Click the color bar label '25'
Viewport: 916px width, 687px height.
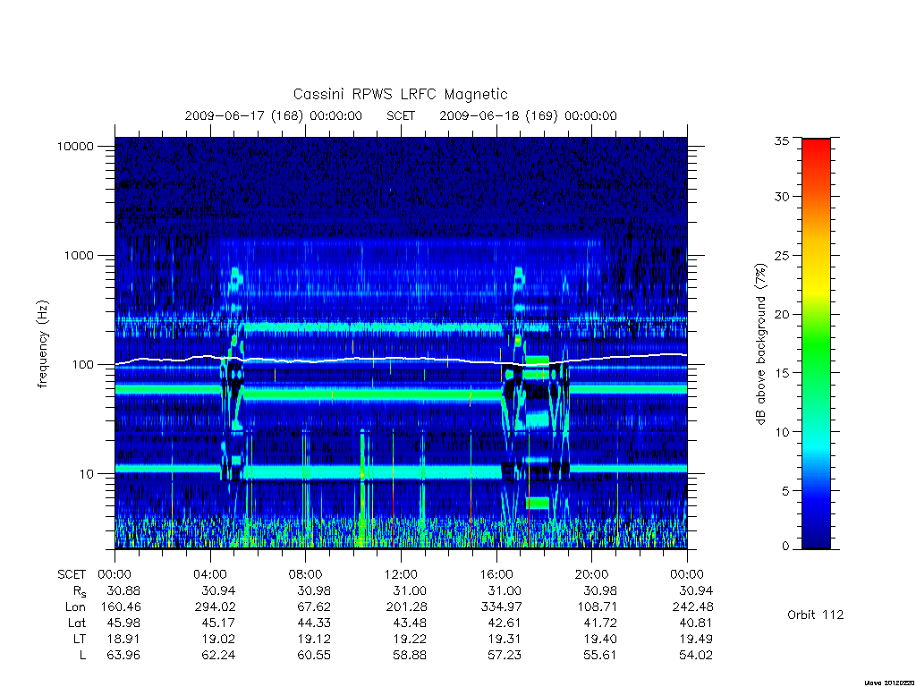point(781,255)
